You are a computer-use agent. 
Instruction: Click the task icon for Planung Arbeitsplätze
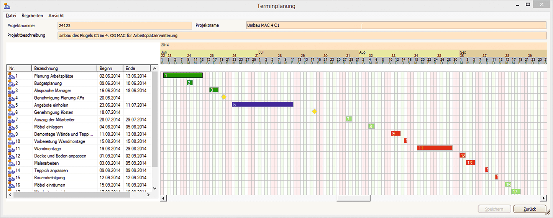click(11, 76)
